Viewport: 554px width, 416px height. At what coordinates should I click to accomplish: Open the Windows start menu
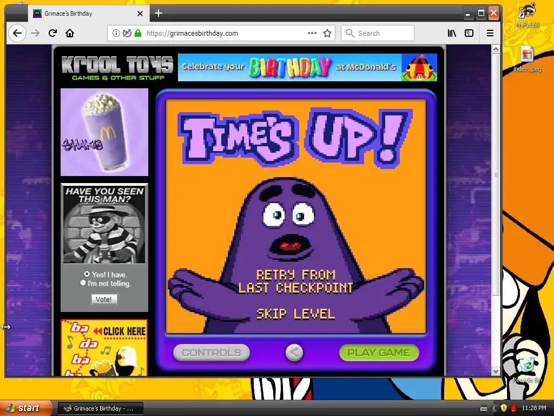[25, 408]
